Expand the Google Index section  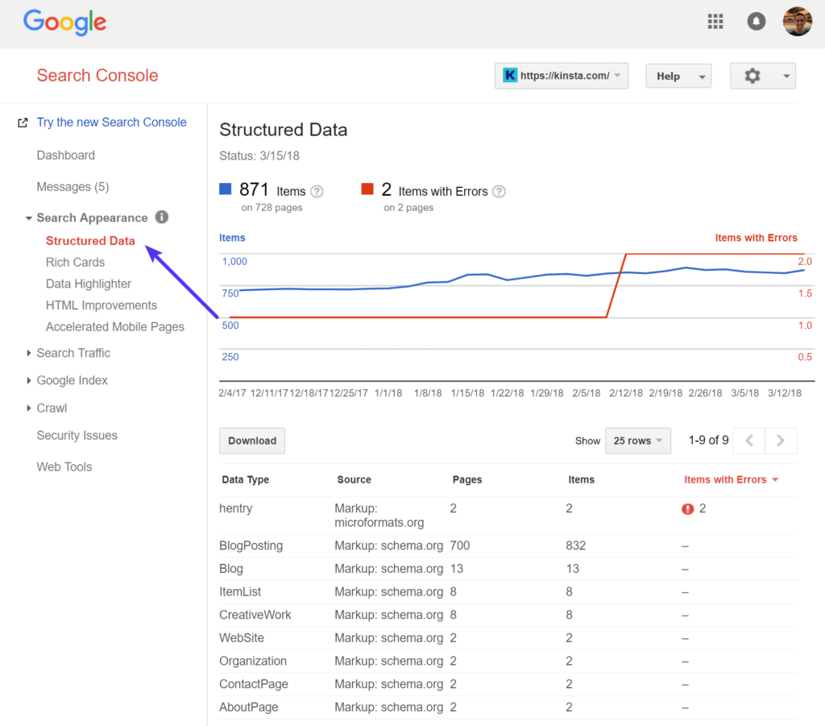pyautogui.click(x=72, y=380)
